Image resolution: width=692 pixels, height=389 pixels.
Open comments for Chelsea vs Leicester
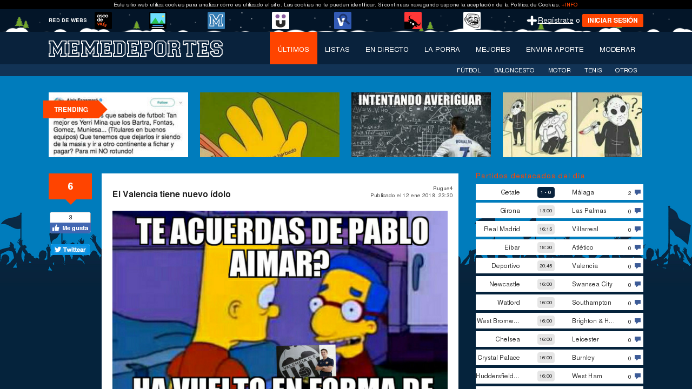pos(638,339)
